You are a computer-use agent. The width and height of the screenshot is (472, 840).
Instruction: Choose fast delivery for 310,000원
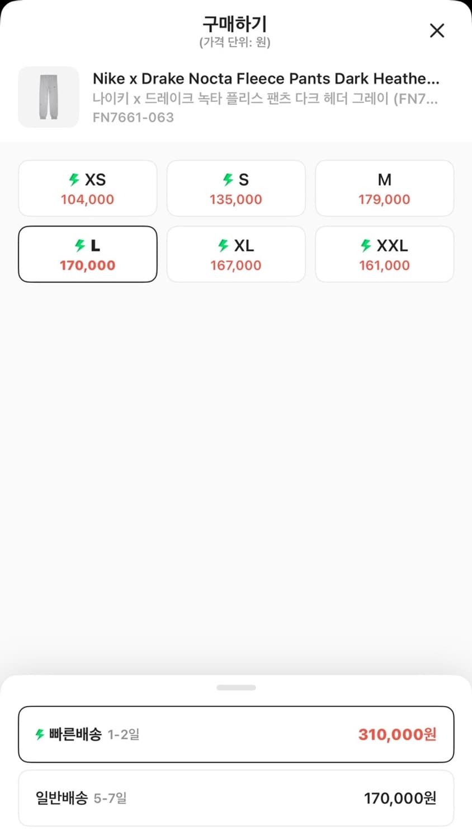(236, 734)
